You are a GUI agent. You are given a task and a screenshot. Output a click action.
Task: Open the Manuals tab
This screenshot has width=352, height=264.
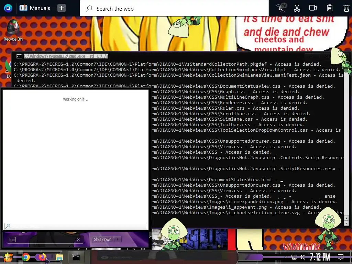[35, 8]
